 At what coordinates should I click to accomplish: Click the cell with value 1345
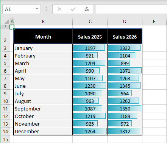[x=125, y=86]
